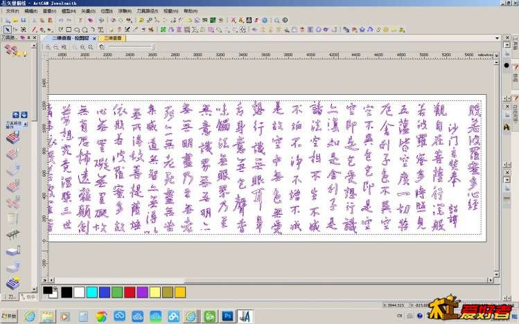Open Internet Explorer beside Start button
The width and height of the screenshot is (519, 324).
pyautogui.click(x=30, y=316)
